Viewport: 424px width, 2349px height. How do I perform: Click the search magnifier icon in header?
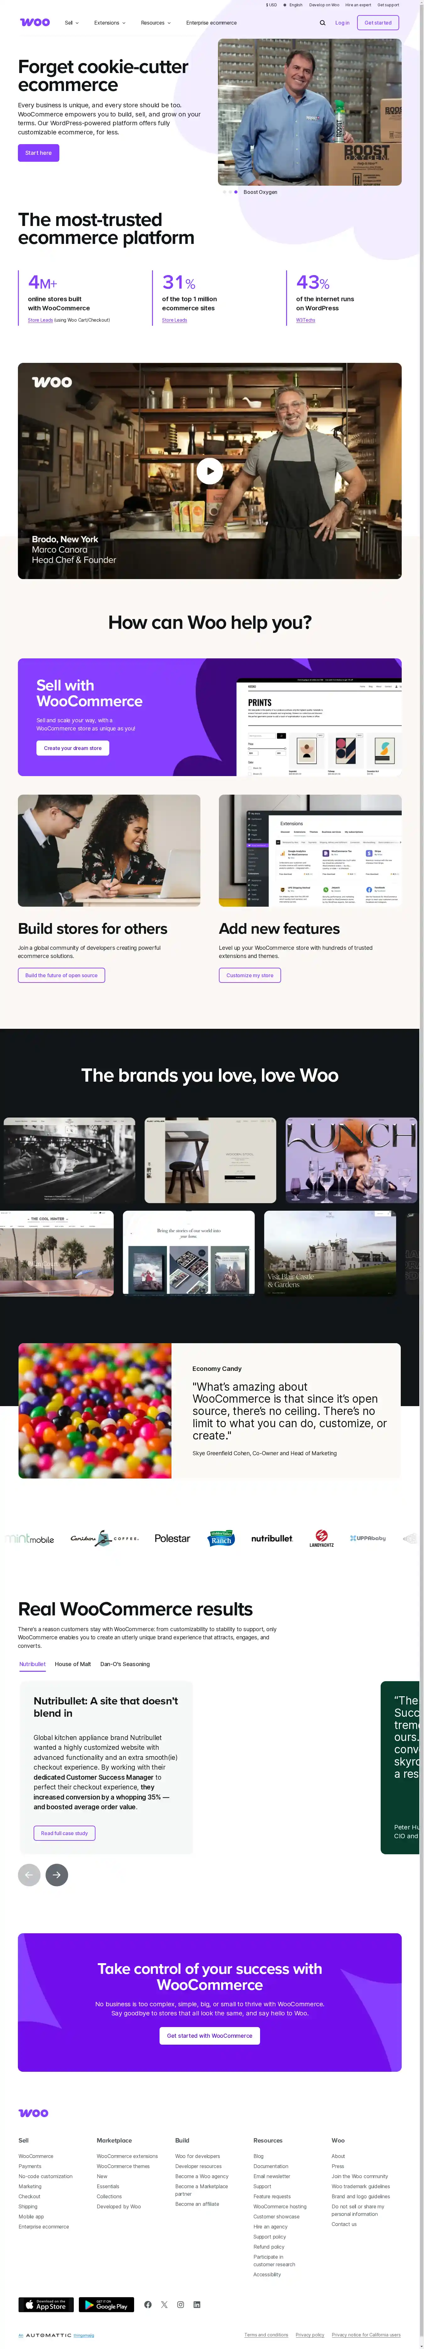click(322, 23)
